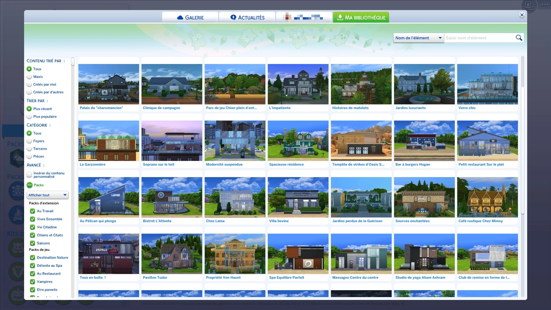Uncheck the Vampires pack checkbox

coord(32,282)
